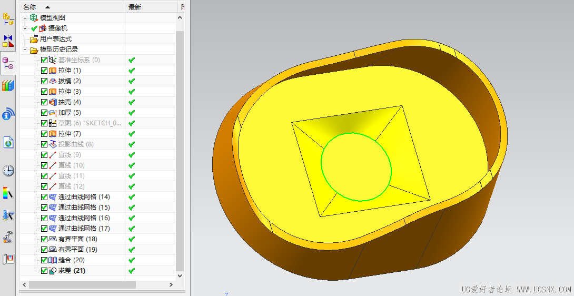Open the Web Browser sidebar tab
The image size is (574, 296).
click(x=8, y=142)
